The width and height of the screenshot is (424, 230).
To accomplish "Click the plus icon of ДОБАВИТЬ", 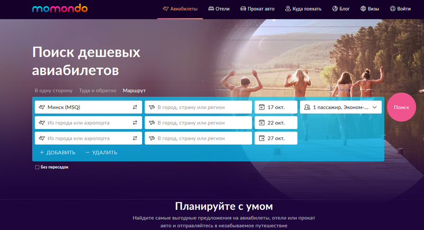I will (x=42, y=152).
